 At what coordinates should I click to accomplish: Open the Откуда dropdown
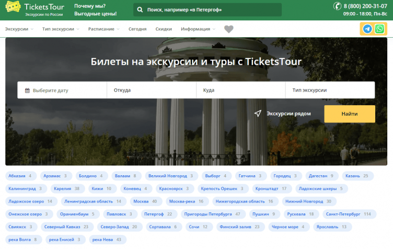pyautogui.click(x=152, y=90)
